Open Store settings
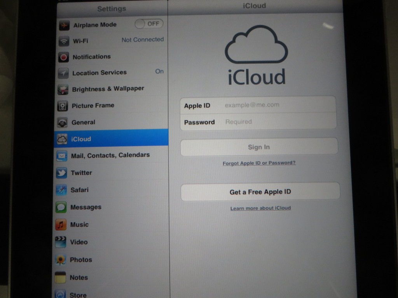Viewport: 398px width, 298px height. coord(112,293)
